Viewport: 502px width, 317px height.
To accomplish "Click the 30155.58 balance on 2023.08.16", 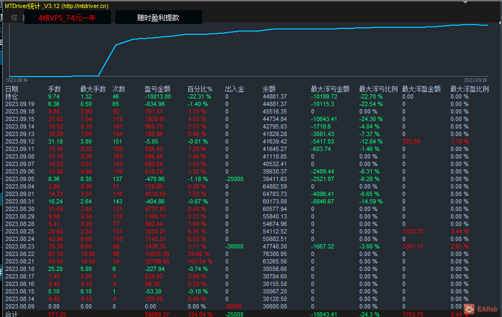I will click(275, 284).
